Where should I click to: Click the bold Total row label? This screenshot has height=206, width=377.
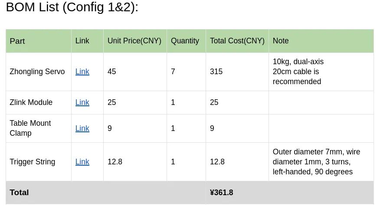19,193
